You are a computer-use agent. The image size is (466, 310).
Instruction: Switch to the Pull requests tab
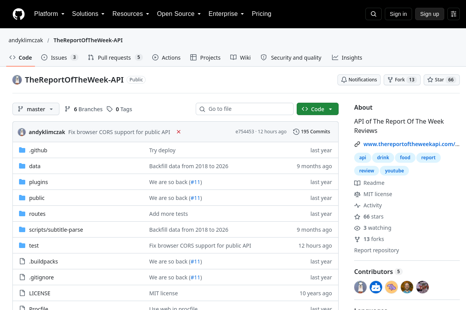115,57
